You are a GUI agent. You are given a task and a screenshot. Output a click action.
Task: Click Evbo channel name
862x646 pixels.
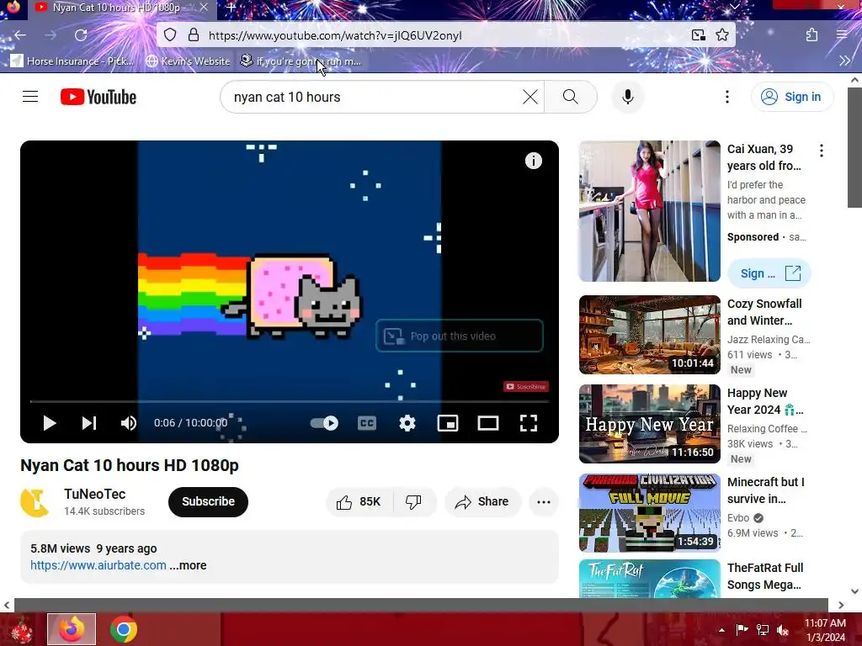(x=737, y=518)
